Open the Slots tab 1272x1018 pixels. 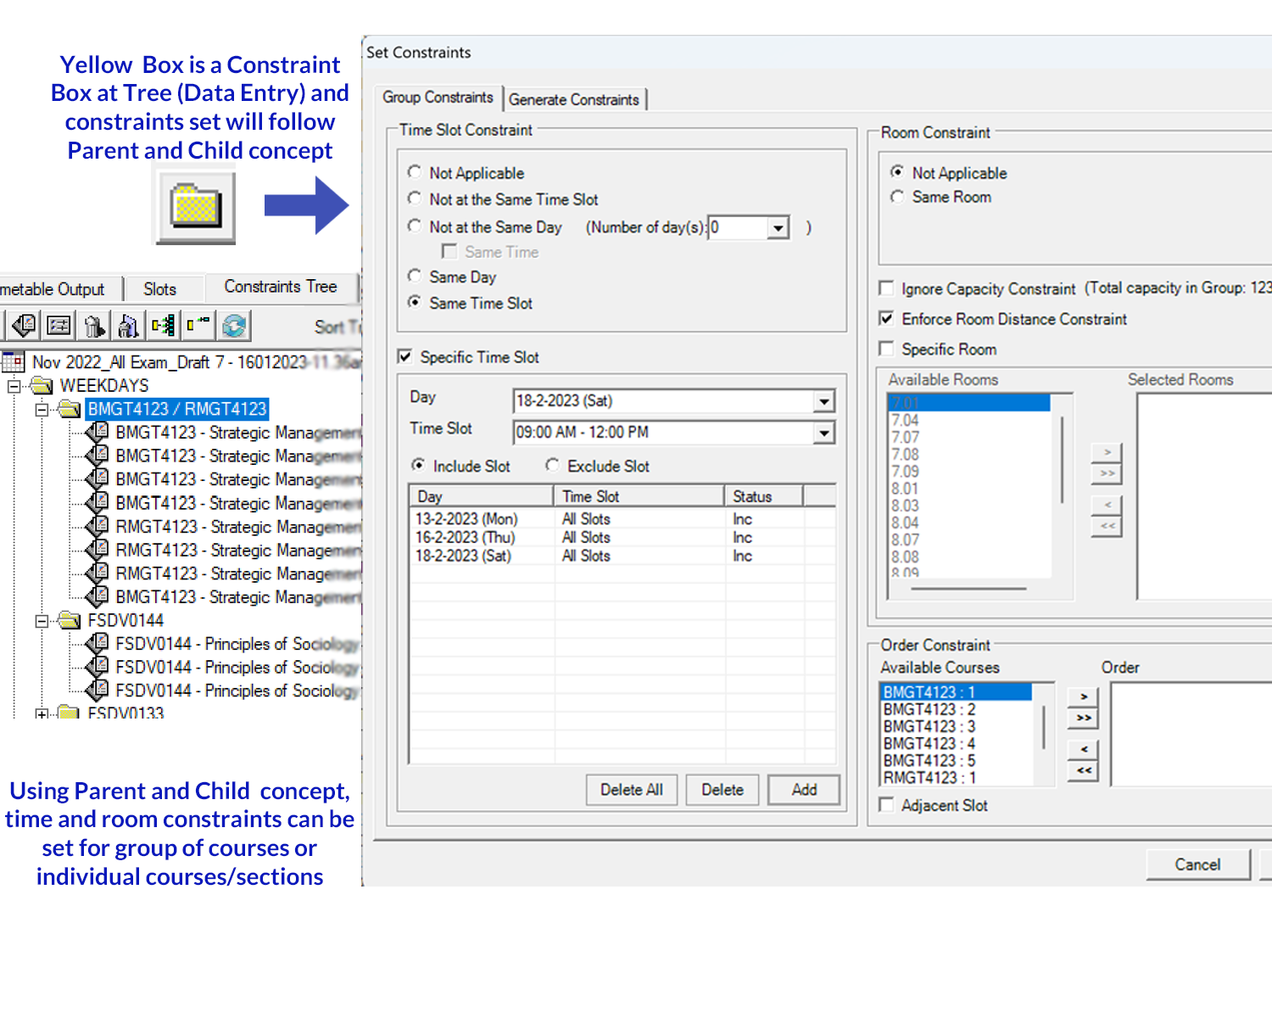[x=159, y=289]
